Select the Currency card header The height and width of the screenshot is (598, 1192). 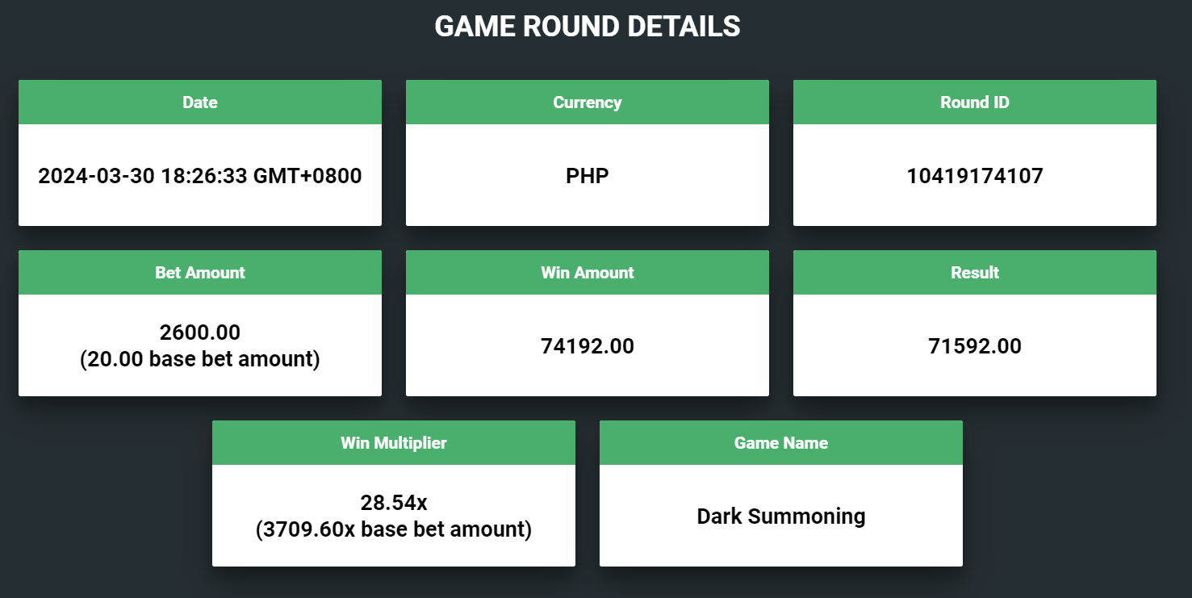(x=588, y=102)
